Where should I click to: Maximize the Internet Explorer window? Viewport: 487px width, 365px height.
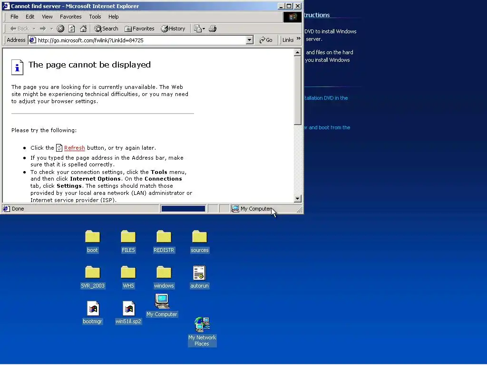click(289, 6)
